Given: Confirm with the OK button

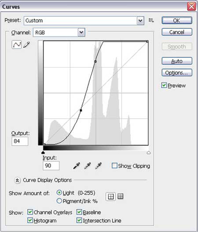Looking at the screenshot, I should tap(177, 21).
